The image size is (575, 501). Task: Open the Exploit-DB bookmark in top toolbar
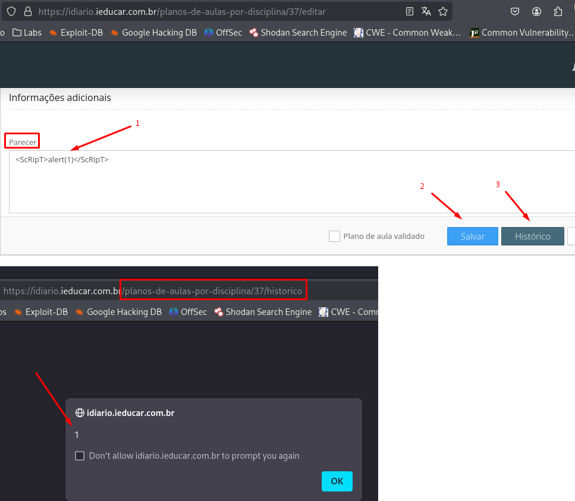click(76, 33)
